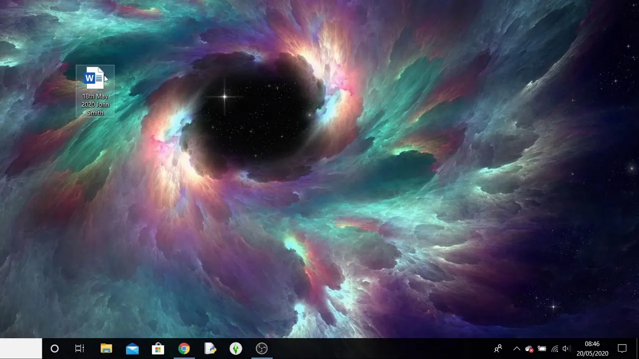
Task: Open the Python file icon on the taskbar
Action: [210, 349]
